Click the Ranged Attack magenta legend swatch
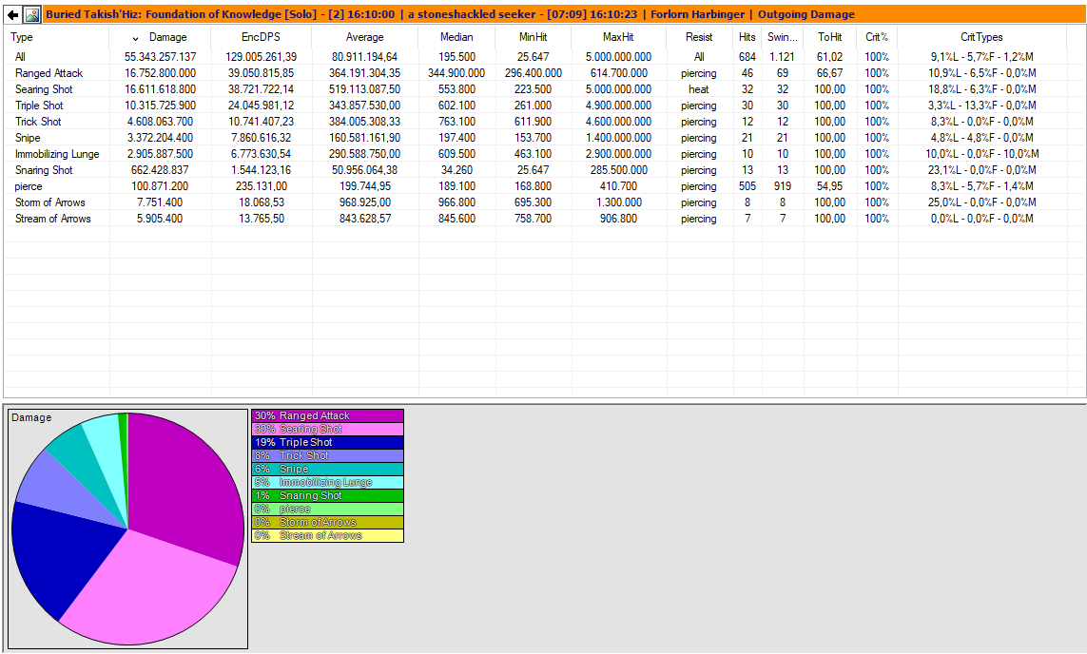The height and width of the screenshot is (654, 1087). coord(328,415)
